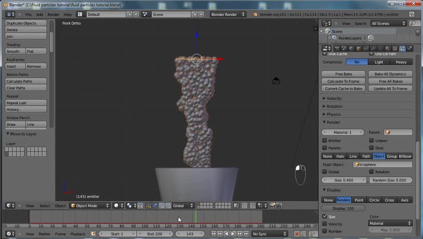Open the timeline Playback menu

pyautogui.click(x=78, y=234)
